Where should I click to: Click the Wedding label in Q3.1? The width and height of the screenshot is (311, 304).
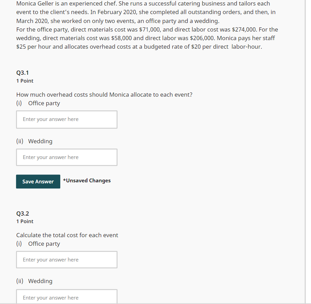[x=40, y=141]
